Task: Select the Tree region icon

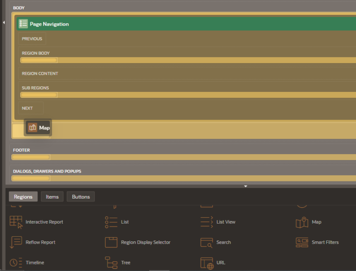Action: (111, 263)
